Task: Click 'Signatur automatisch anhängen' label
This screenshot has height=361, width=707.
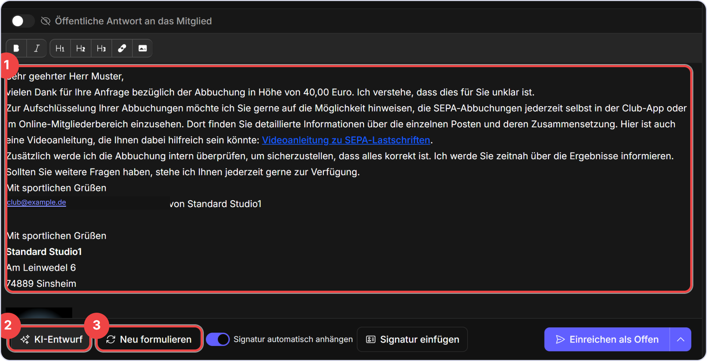Action: click(x=293, y=339)
